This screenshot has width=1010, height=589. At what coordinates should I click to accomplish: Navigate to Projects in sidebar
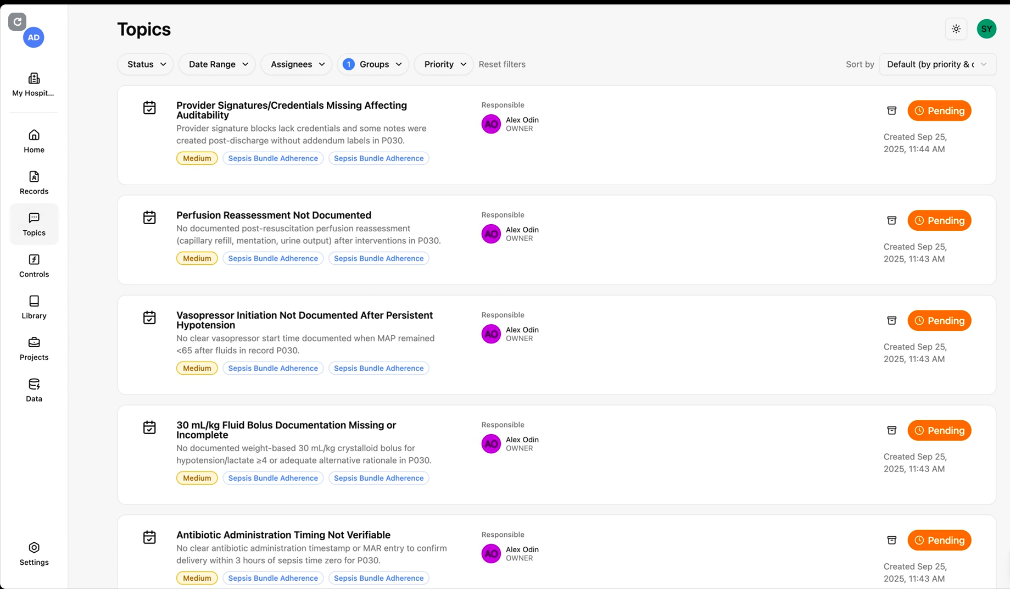point(34,348)
